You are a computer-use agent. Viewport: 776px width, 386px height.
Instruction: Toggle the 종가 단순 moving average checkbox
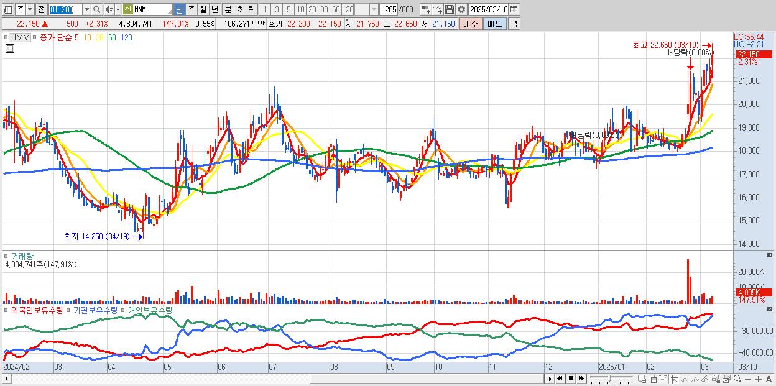point(35,37)
